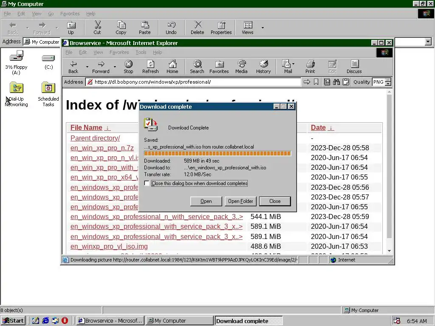Select the Dial-Up Networking folder icon
435x326 pixels.
[x=17, y=87]
